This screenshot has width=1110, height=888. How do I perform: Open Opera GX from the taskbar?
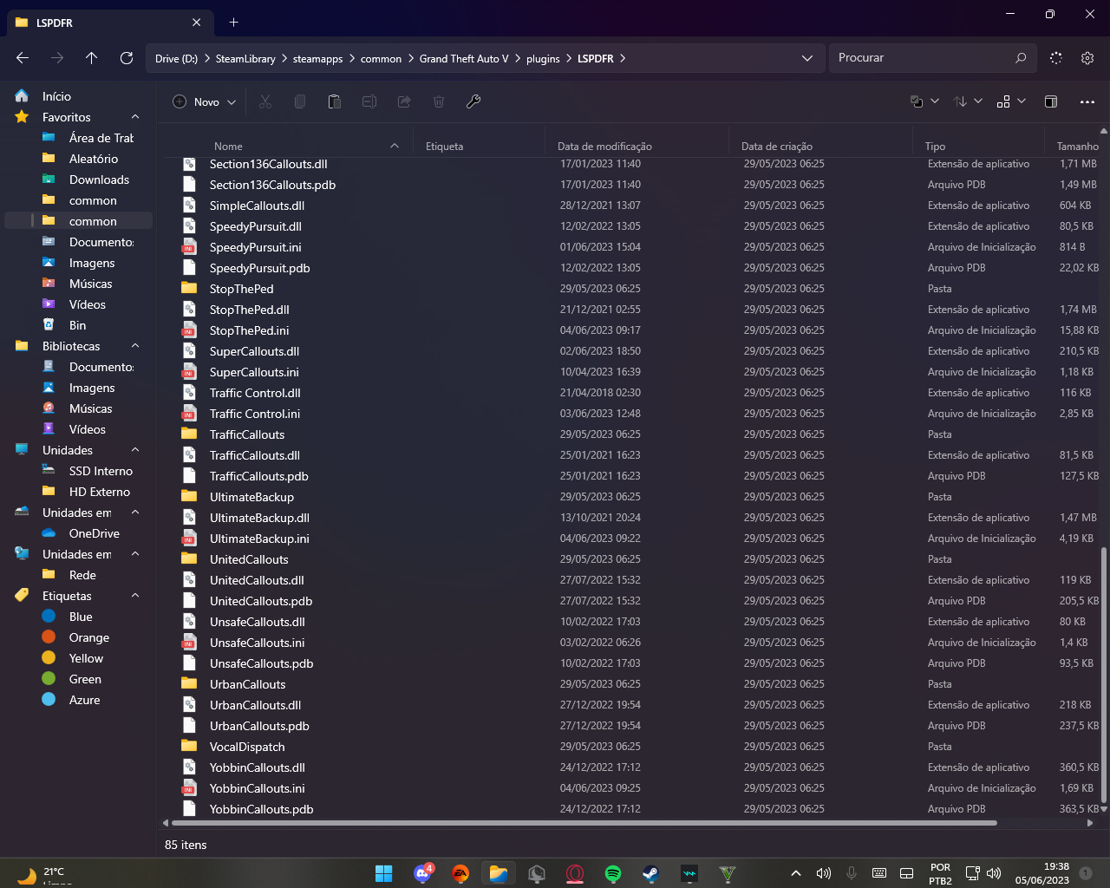575,873
